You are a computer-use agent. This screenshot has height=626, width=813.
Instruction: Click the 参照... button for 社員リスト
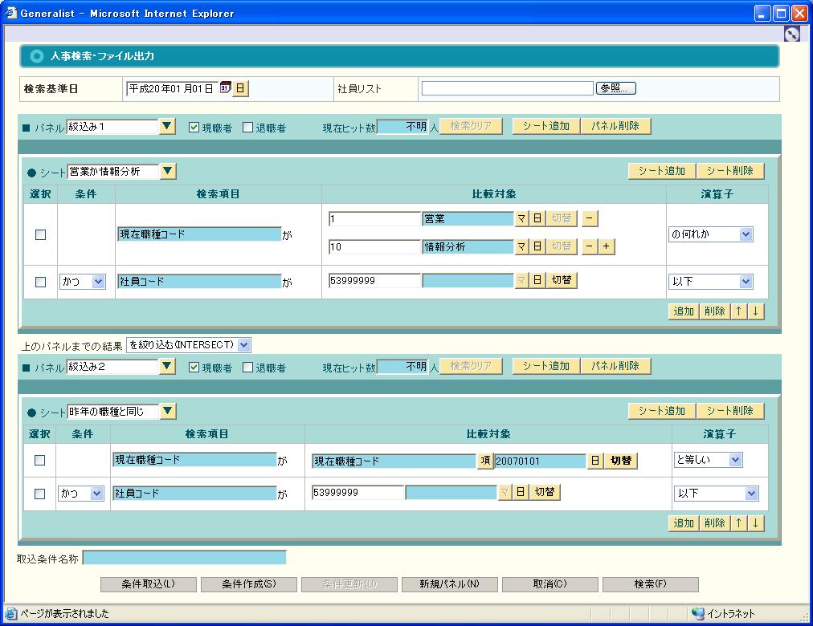616,88
